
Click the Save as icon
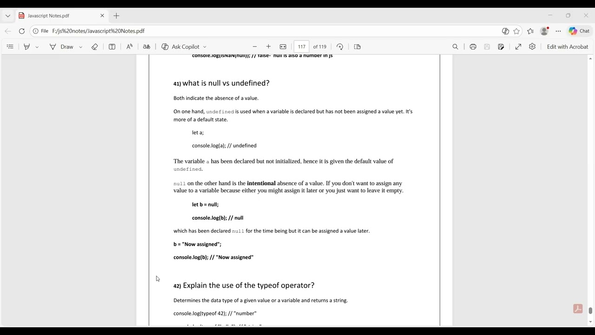(501, 47)
